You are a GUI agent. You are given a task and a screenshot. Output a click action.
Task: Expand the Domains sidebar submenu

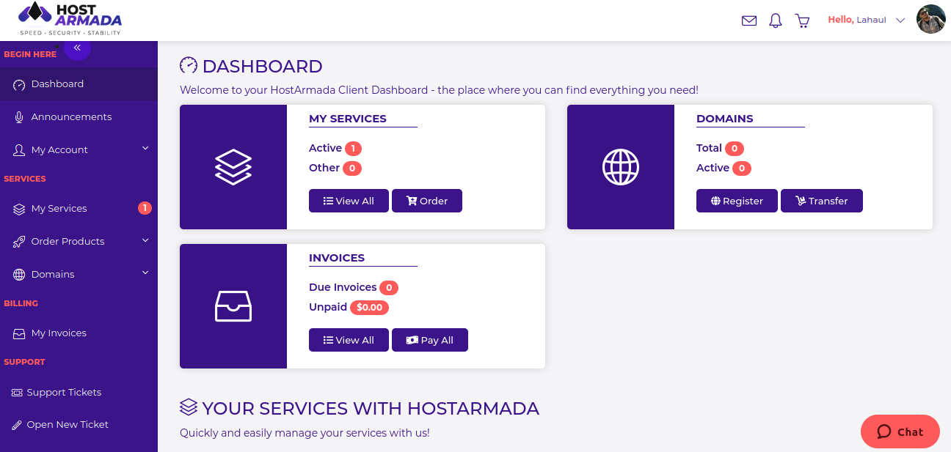[x=79, y=274]
